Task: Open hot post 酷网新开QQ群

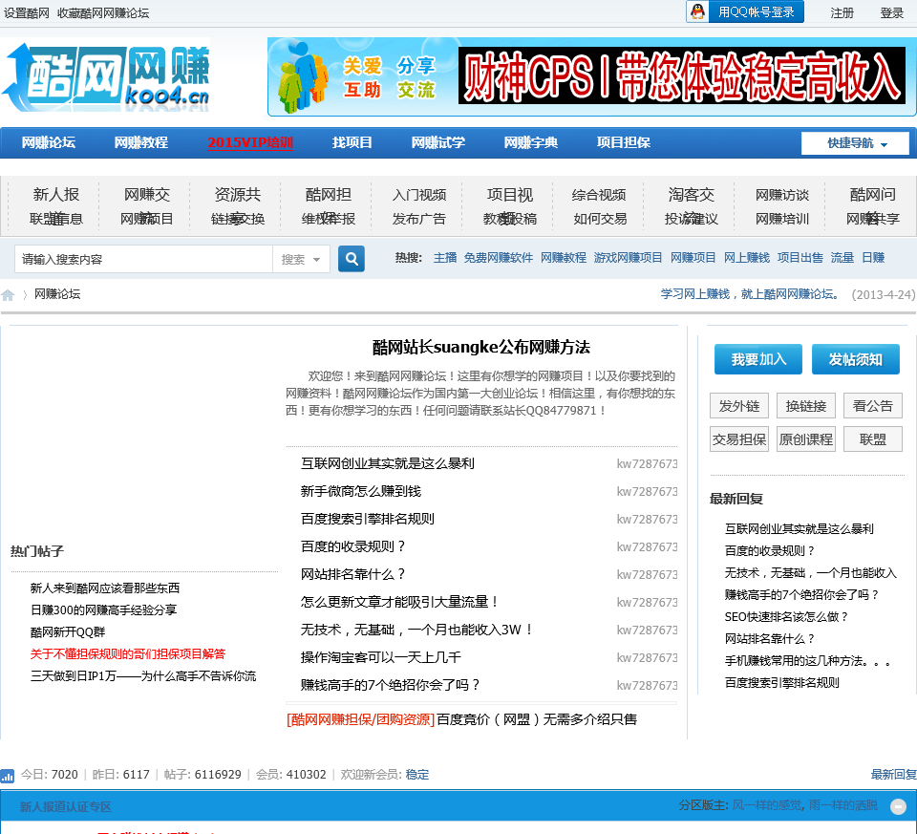Action: (67, 632)
